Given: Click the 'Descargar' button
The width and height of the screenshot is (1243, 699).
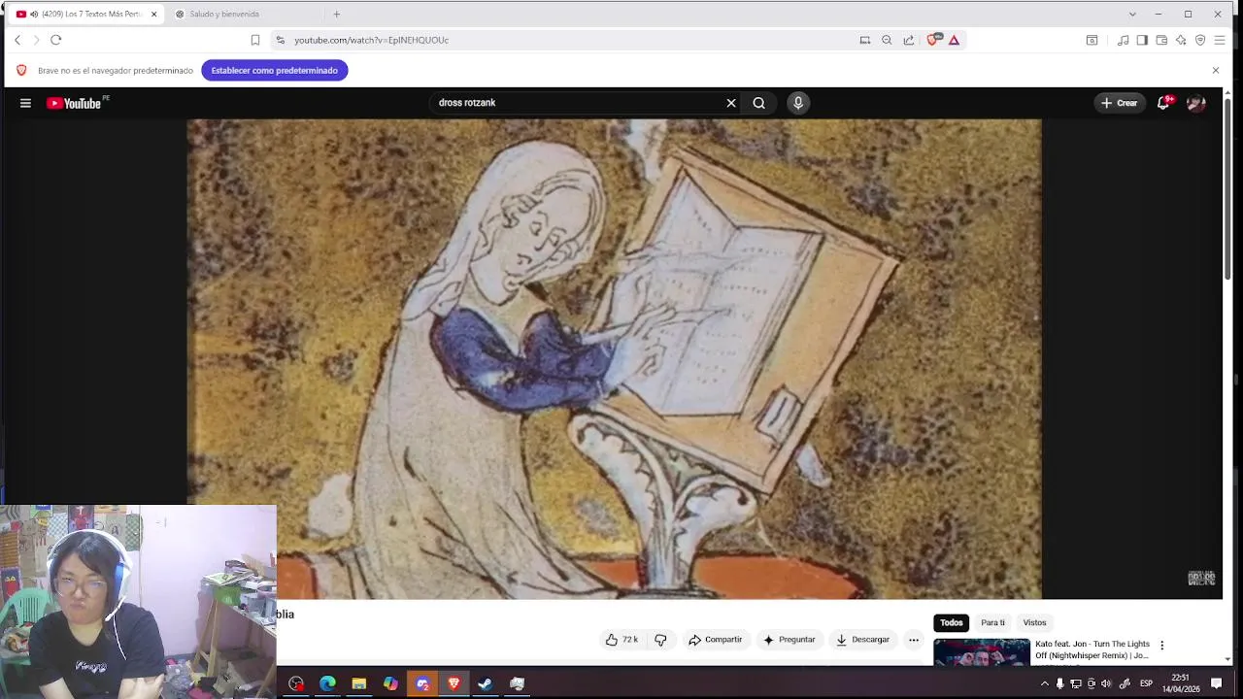Looking at the screenshot, I should coord(862,640).
